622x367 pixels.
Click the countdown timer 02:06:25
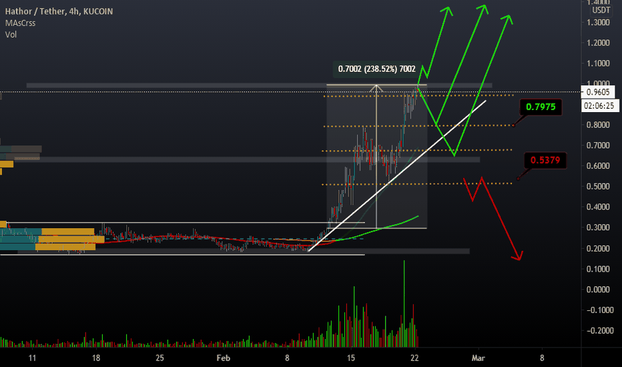point(599,105)
